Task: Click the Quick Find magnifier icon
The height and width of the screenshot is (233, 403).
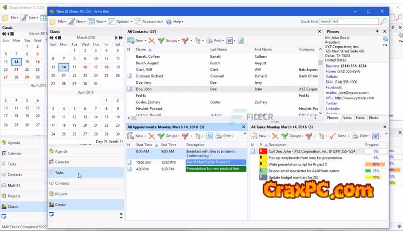Action: click(x=383, y=22)
